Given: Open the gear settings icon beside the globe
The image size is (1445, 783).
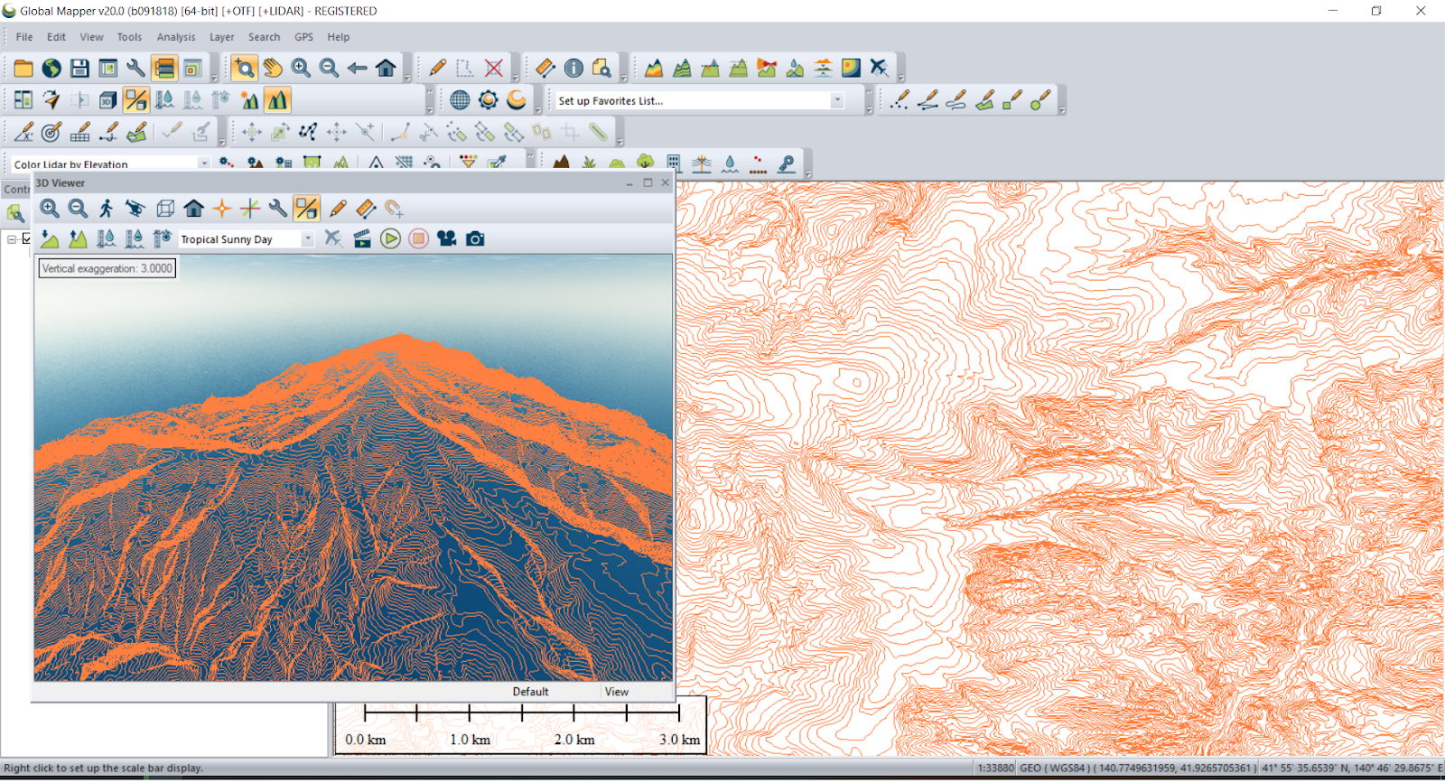Looking at the screenshot, I should 489,100.
